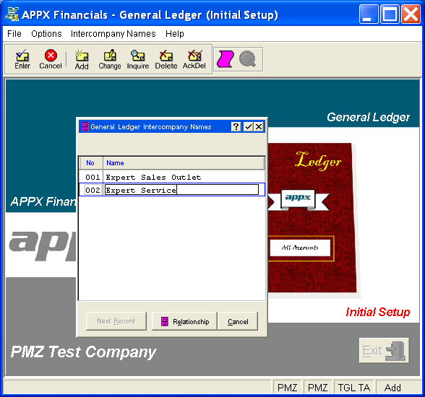The height and width of the screenshot is (397, 425).
Task: Click the appx banner on ledger book
Action: [298, 199]
